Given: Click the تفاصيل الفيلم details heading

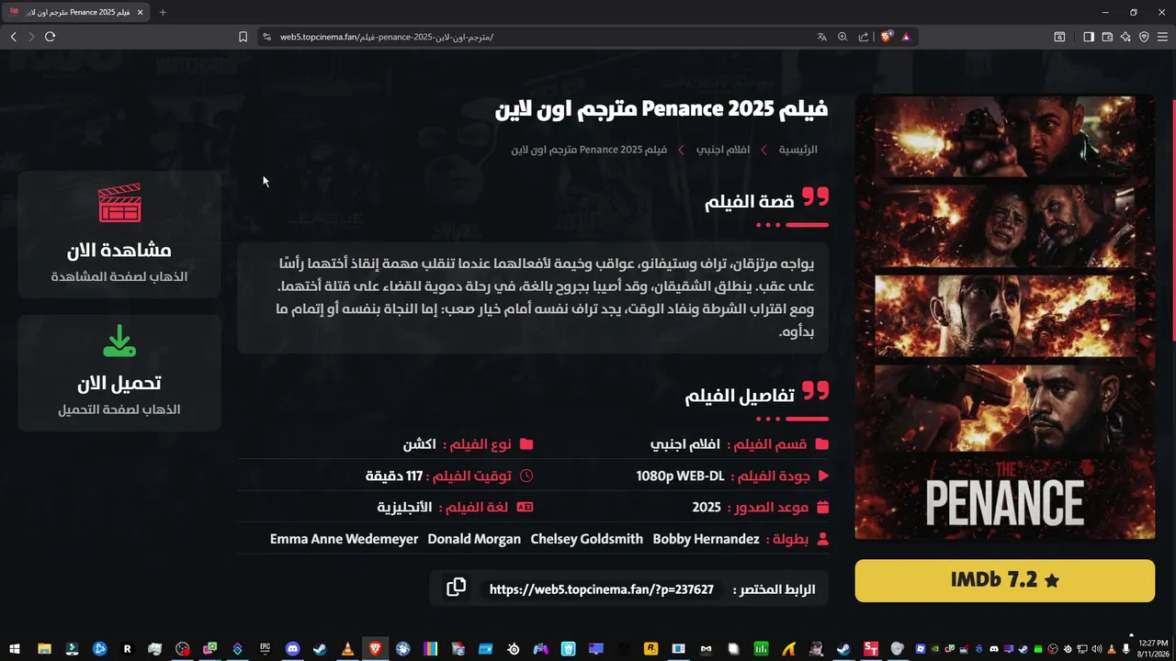Looking at the screenshot, I should tap(740, 396).
